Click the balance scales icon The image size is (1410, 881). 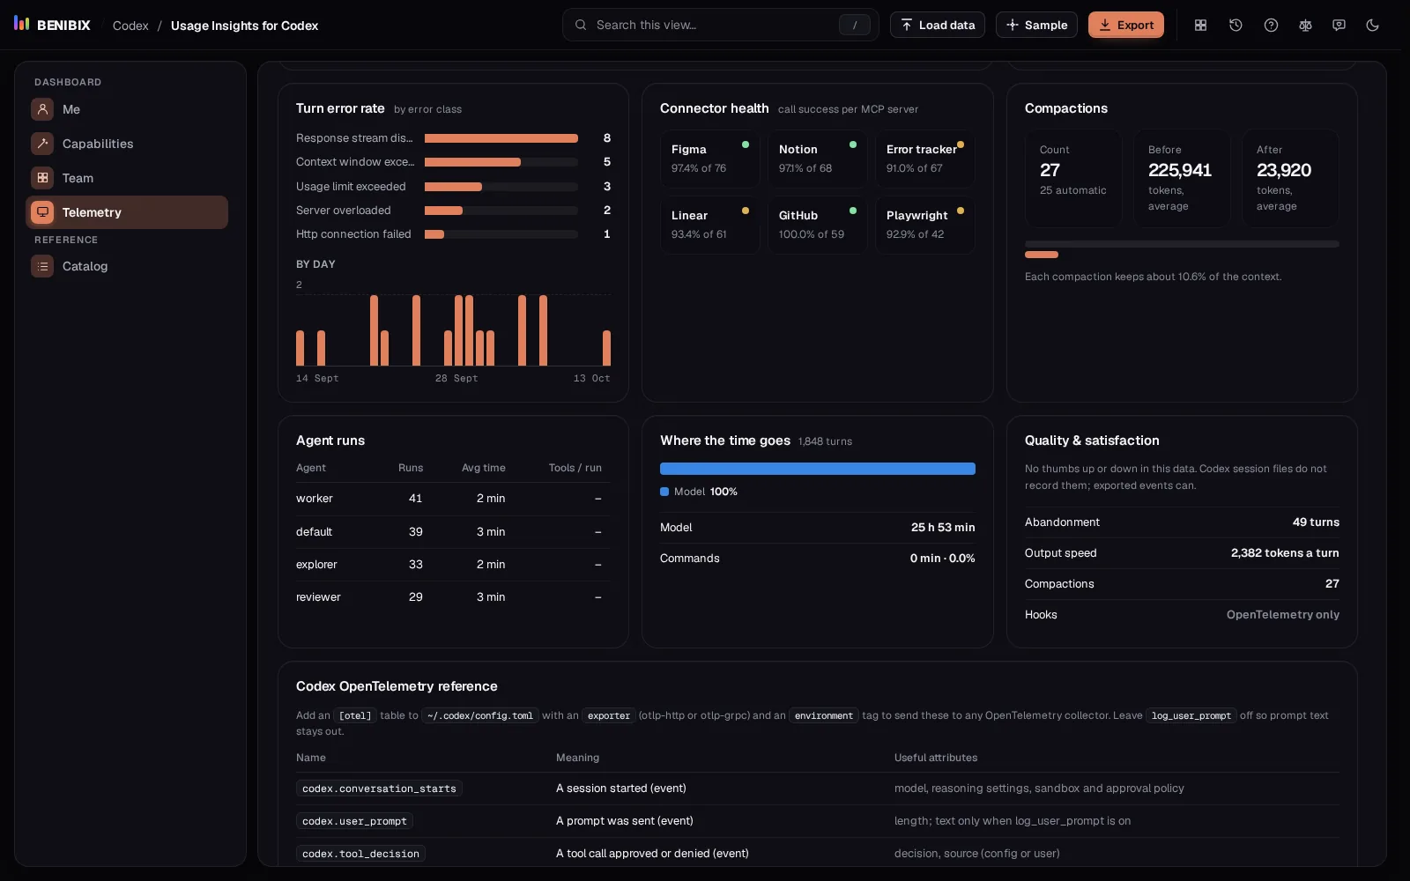(x=1305, y=25)
